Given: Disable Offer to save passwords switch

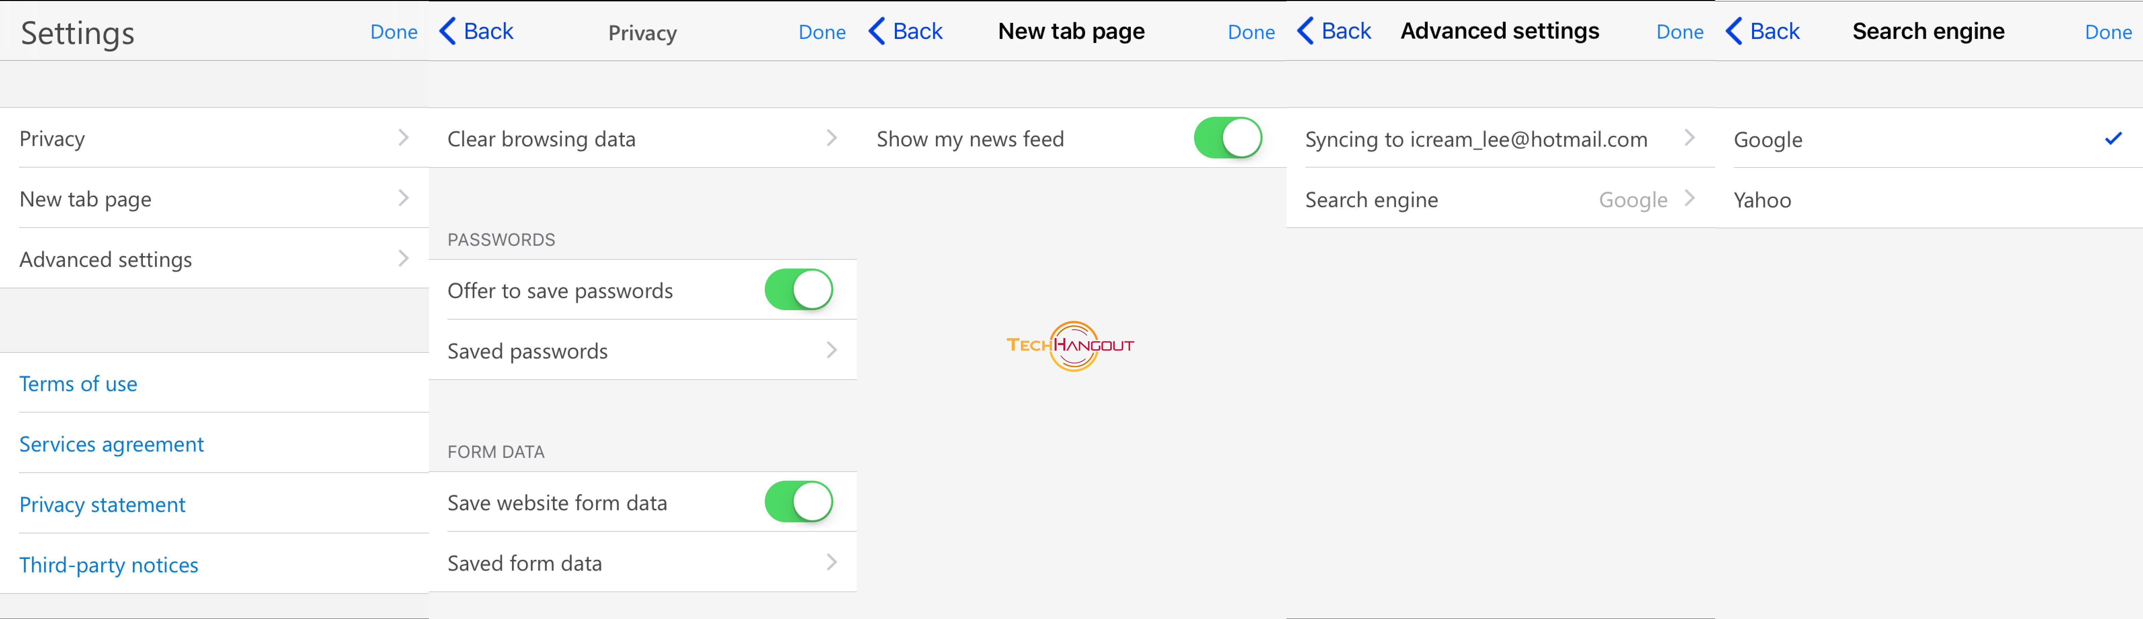Looking at the screenshot, I should click(x=799, y=290).
